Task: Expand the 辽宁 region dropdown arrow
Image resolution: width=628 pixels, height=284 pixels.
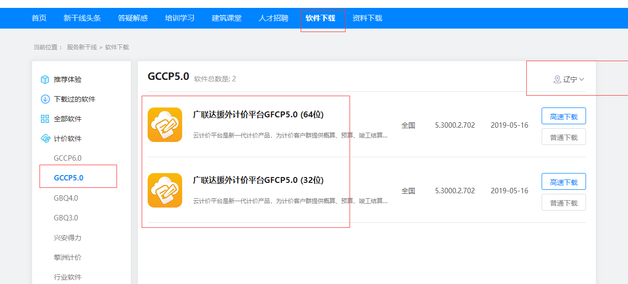Action: point(582,79)
